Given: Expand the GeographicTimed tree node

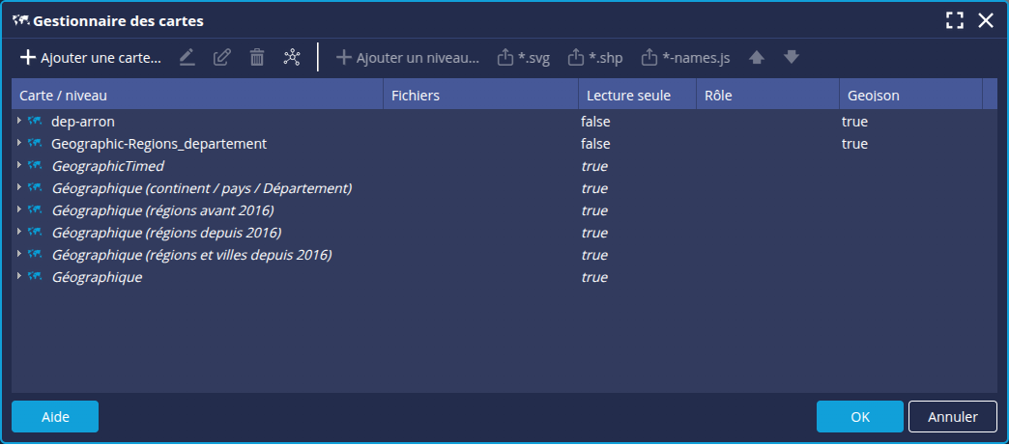Looking at the screenshot, I should 19,166.
